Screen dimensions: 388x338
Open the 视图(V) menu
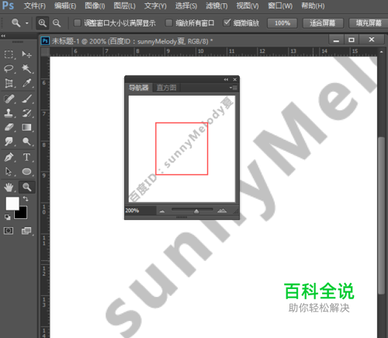tap(248, 6)
